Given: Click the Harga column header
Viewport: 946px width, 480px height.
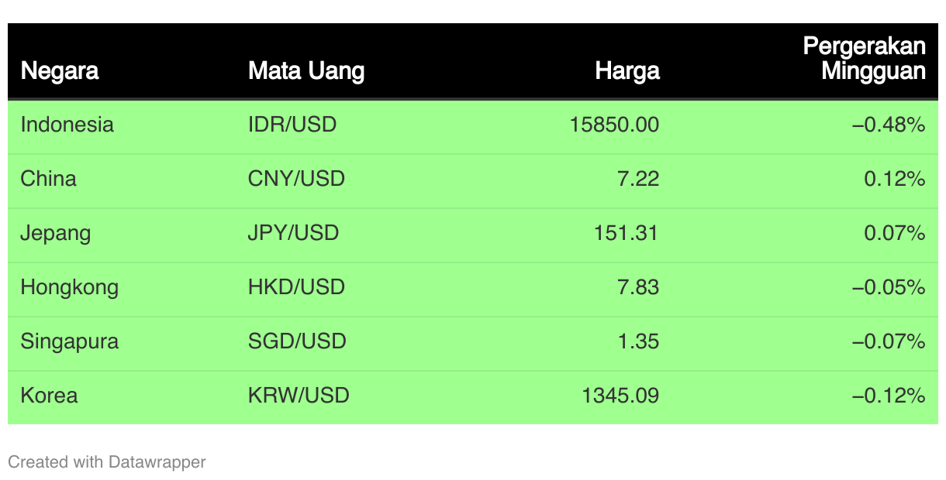Looking at the screenshot, I should pos(627,71).
